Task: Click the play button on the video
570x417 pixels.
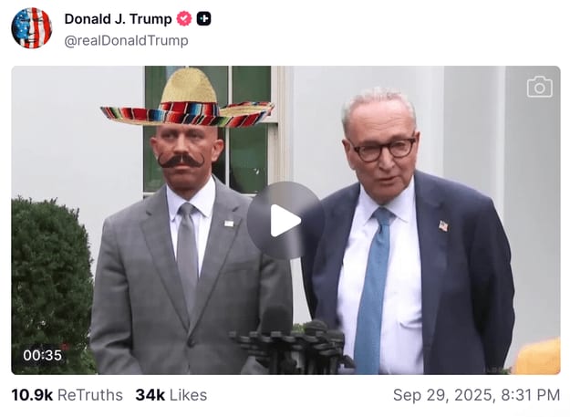Action: pos(285,220)
